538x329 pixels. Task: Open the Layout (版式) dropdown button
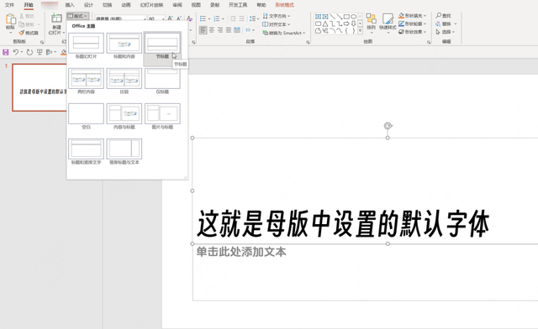coord(77,16)
